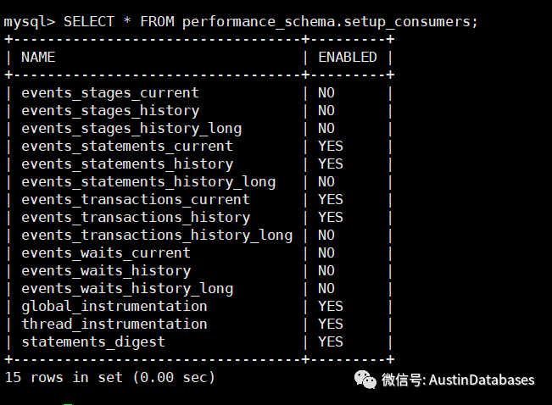Select the events_transactions_history_long entry
The width and height of the screenshot is (552, 405).
coord(157,235)
